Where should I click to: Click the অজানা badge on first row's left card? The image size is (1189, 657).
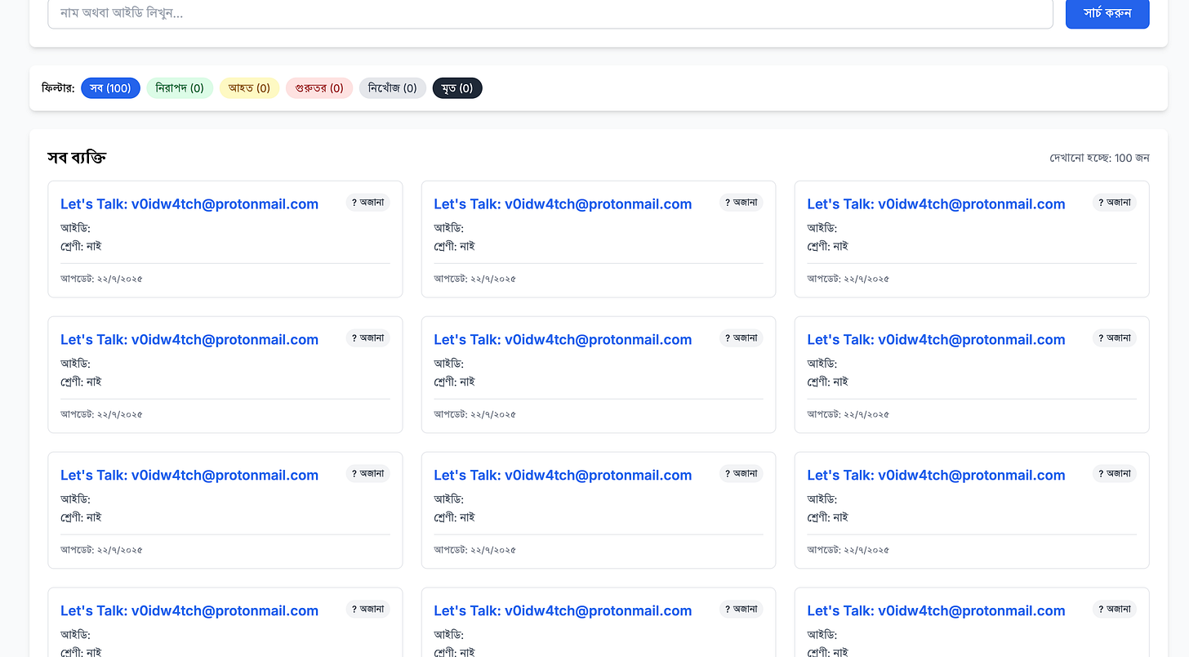pos(367,203)
